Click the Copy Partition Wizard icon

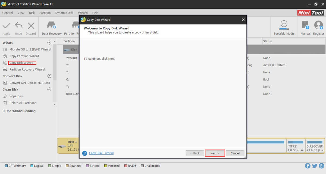tap(5, 56)
